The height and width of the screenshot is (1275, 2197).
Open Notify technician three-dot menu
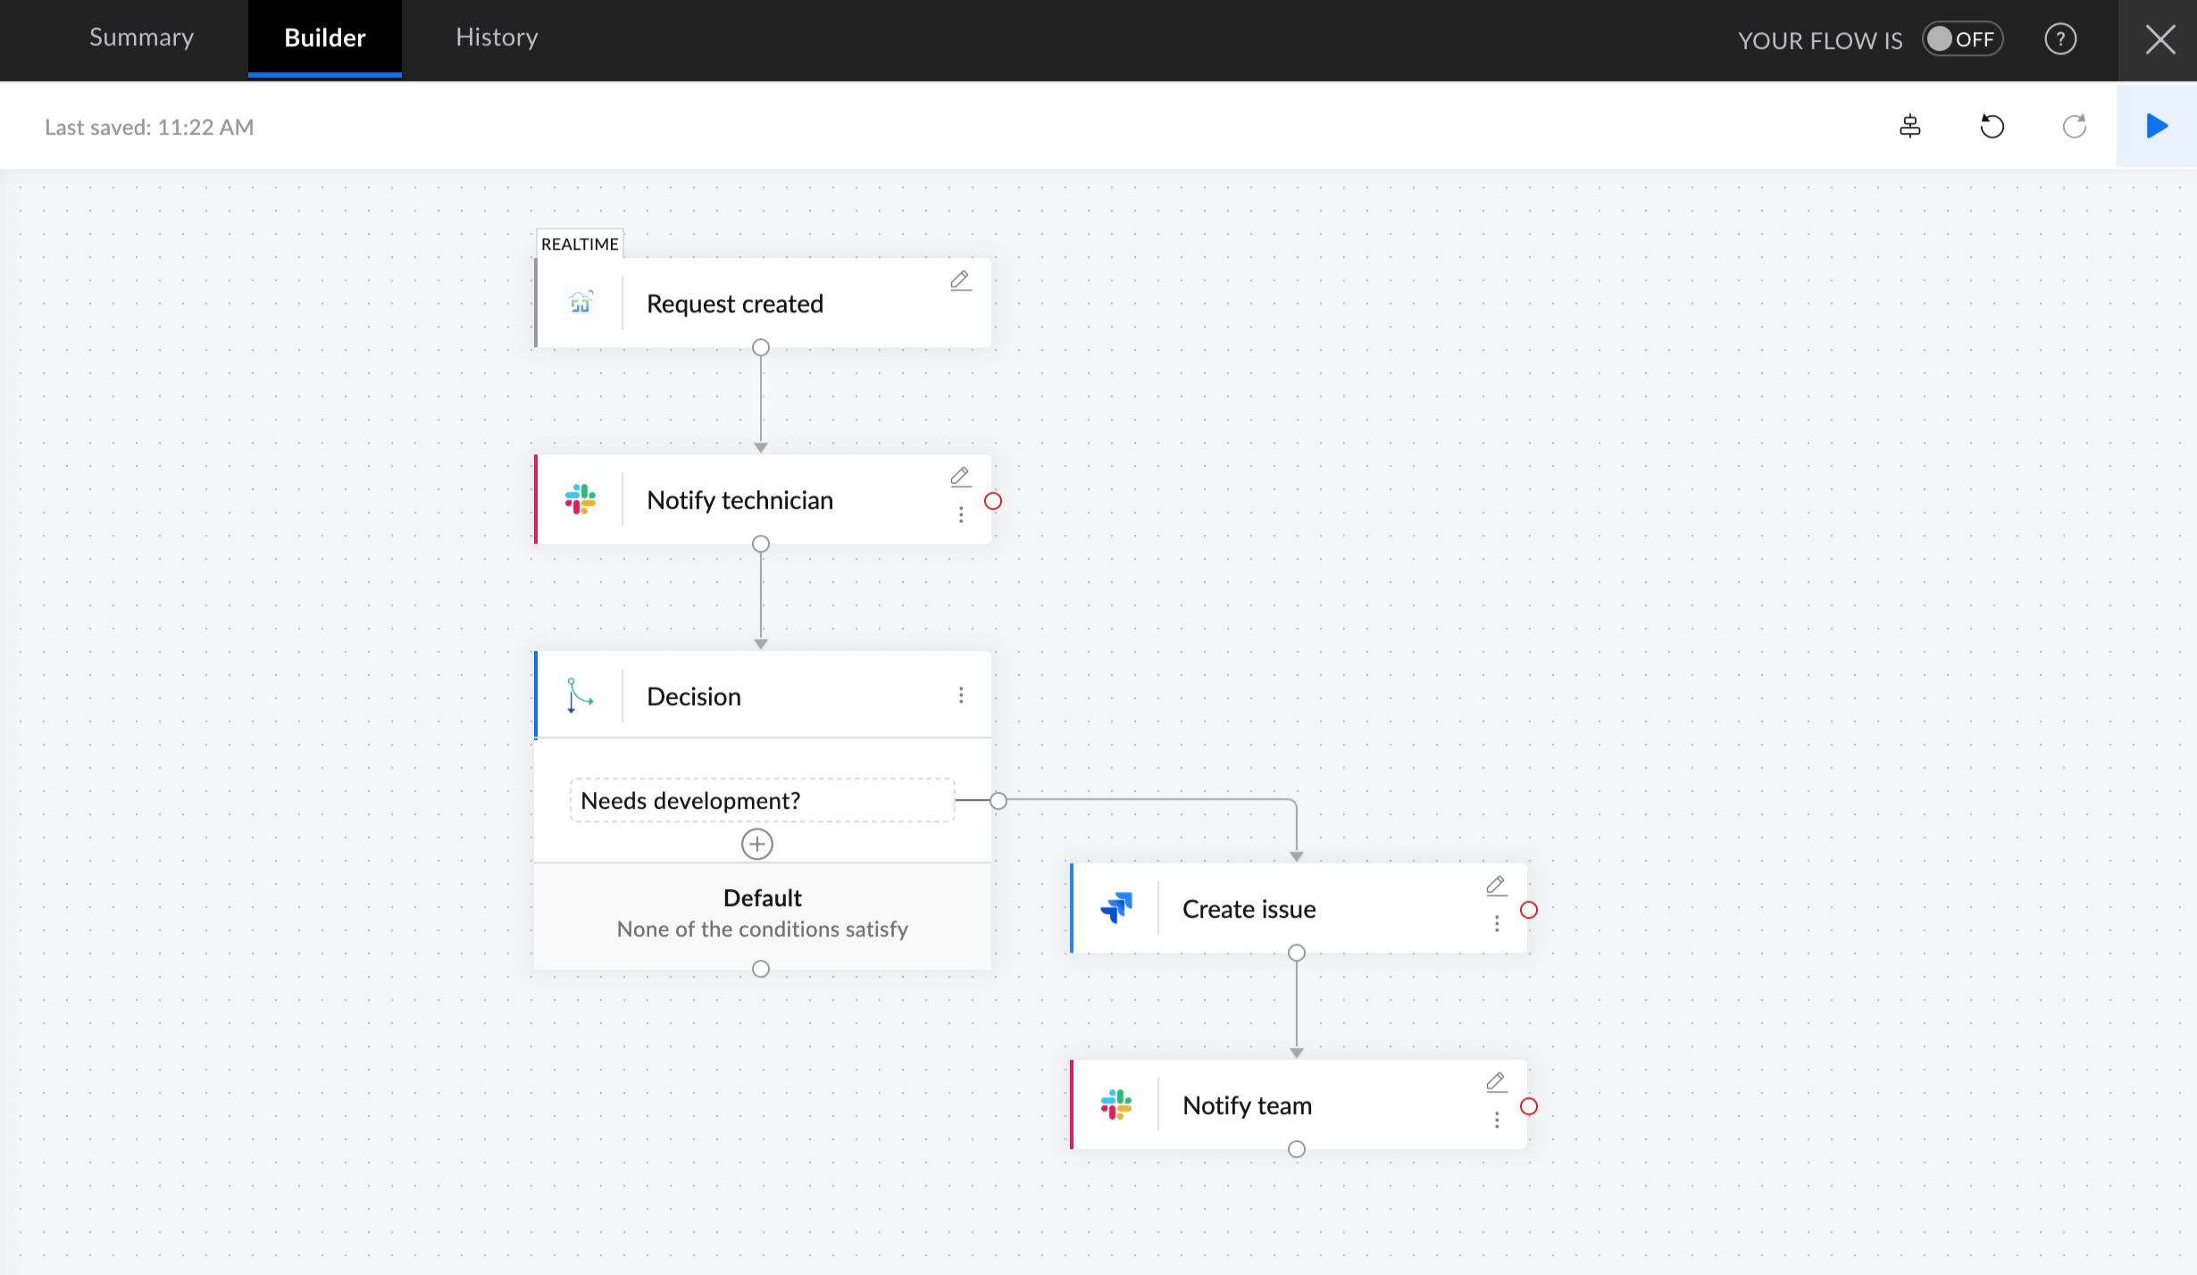(961, 515)
